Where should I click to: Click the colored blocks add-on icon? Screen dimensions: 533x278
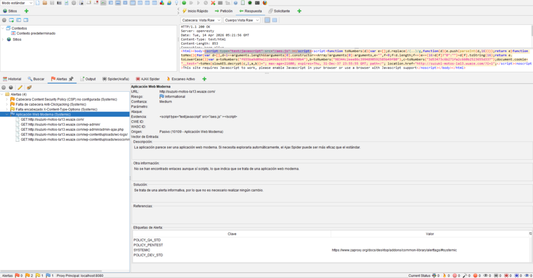click(x=162, y=3)
